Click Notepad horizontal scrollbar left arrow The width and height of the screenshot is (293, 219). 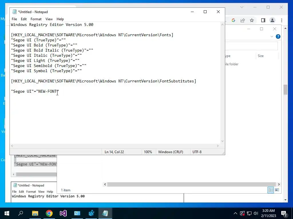[x=12, y=146]
